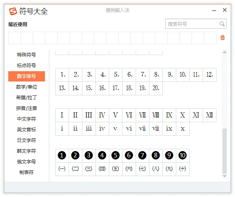Insert the Roman numeral Ⅷ symbol

click(156, 115)
